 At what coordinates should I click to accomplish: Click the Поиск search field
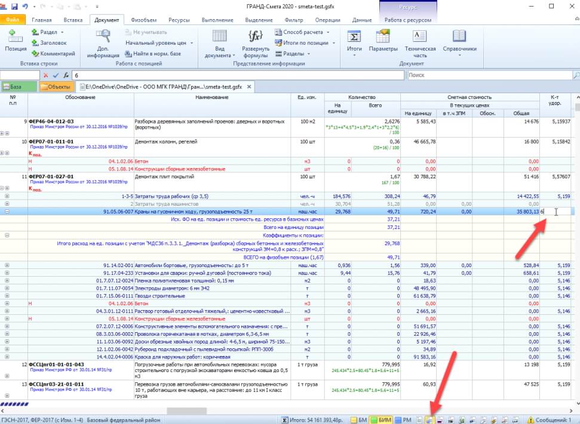490,75
